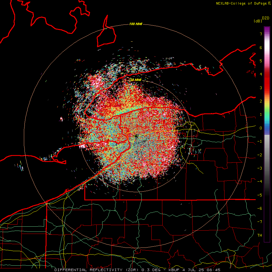Click the DZD legend title

click(266, 18)
